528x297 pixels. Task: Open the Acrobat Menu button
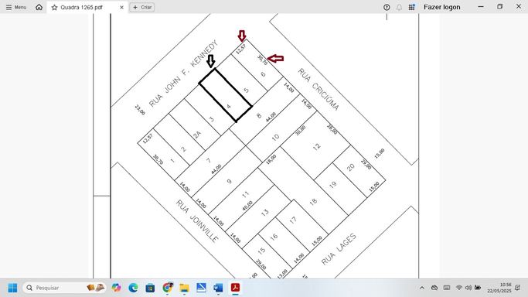(x=15, y=7)
